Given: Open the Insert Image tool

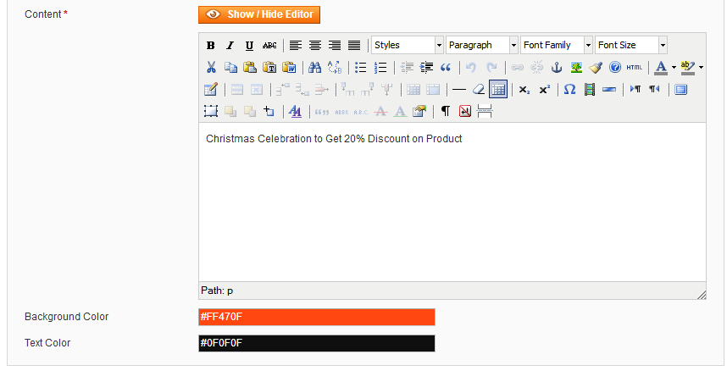Looking at the screenshot, I should (576, 67).
